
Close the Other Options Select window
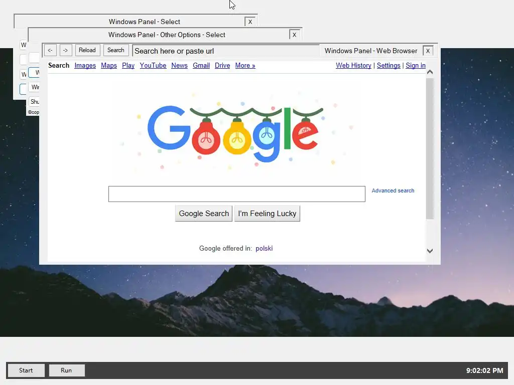coord(294,35)
